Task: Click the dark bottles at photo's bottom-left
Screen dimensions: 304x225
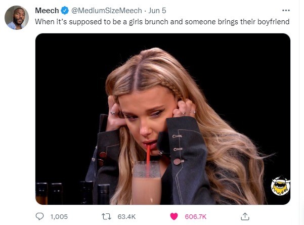Action: coord(73,194)
